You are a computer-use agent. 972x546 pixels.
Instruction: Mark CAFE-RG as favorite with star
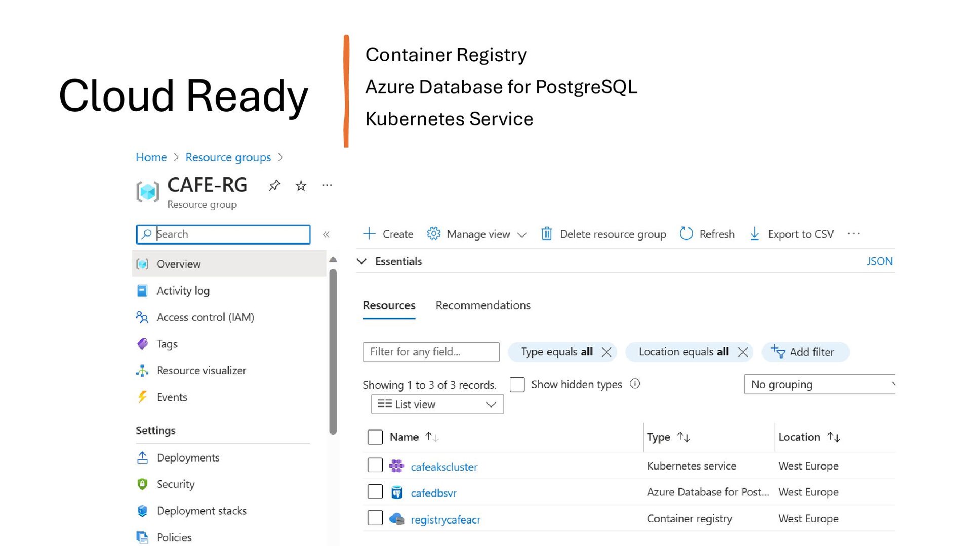(301, 186)
